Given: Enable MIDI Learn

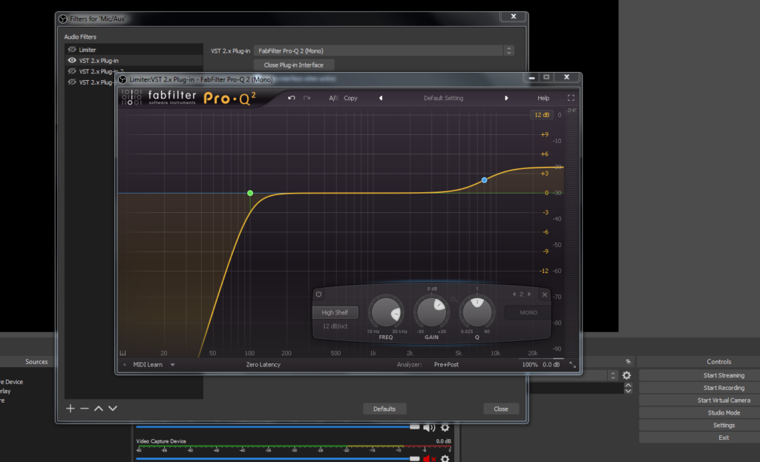Looking at the screenshot, I should [x=148, y=365].
